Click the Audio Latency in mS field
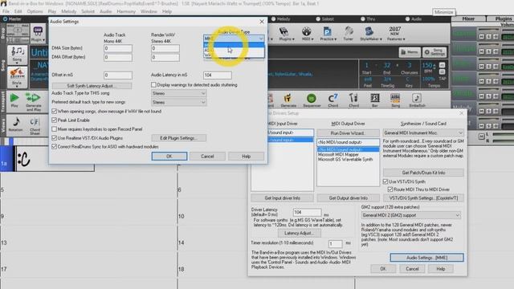The width and height of the screenshot is (514, 289). [218, 75]
